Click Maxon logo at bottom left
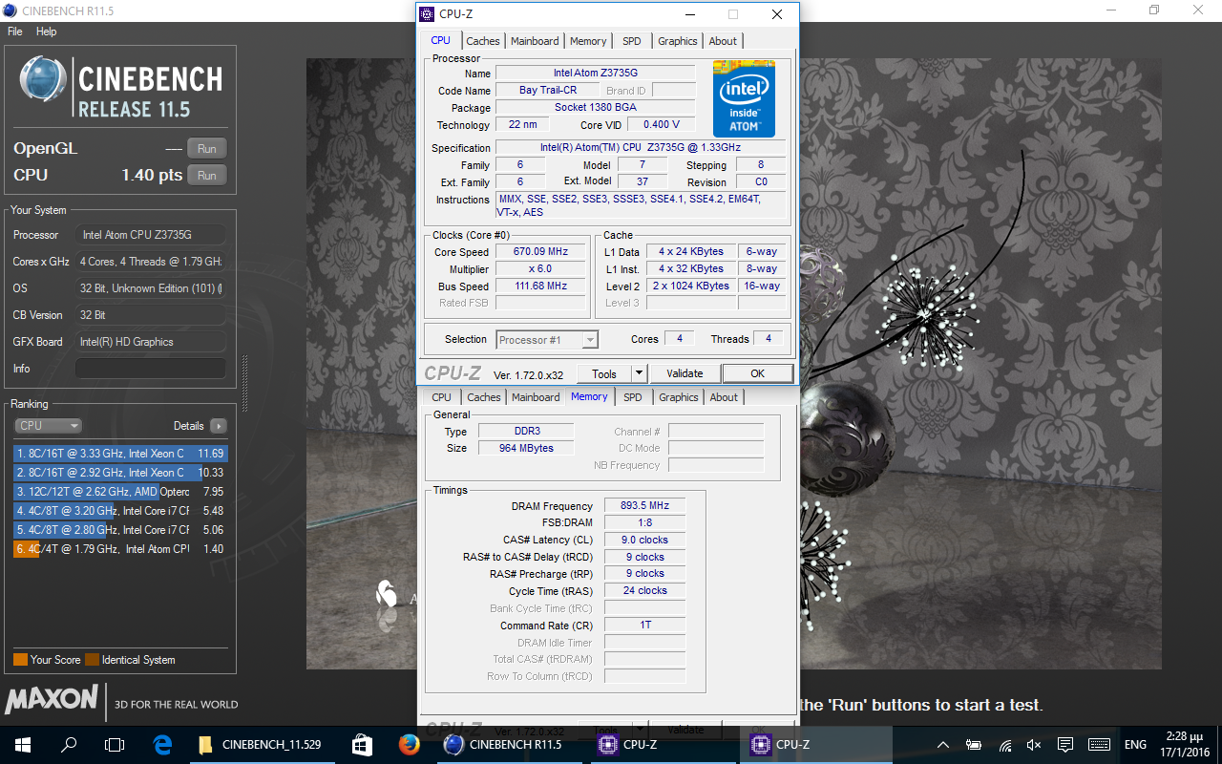The image size is (1222, 764). [x=52, y=700]
